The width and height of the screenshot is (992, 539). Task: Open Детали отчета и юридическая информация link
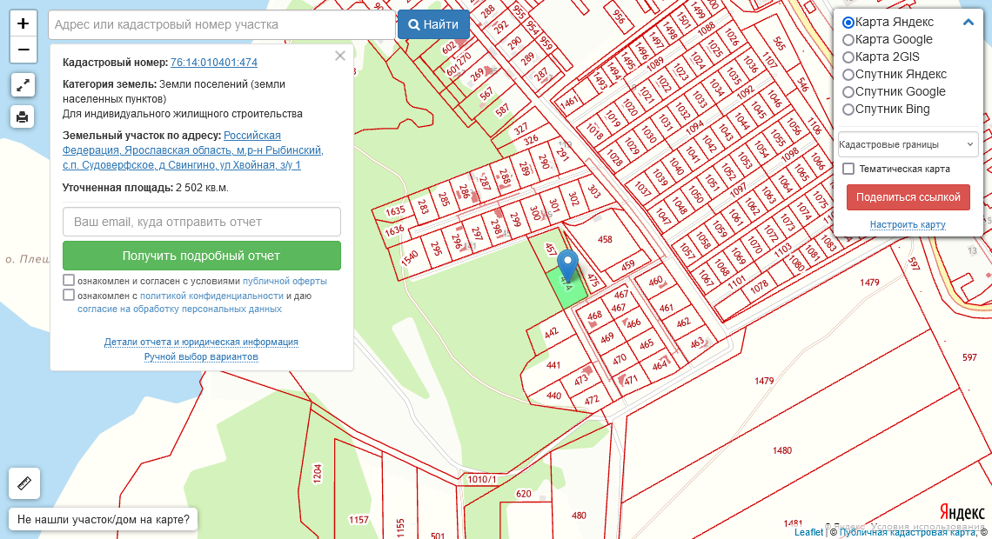[201, 342]
